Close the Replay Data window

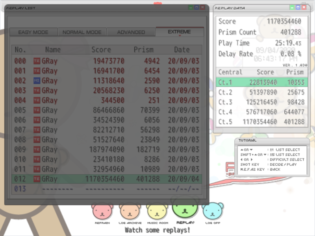click(304, 7)
